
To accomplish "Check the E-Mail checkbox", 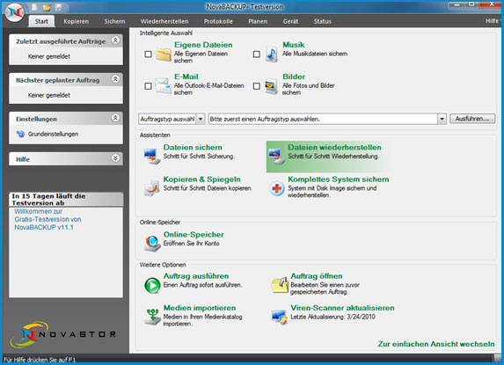I will (148, 86).
